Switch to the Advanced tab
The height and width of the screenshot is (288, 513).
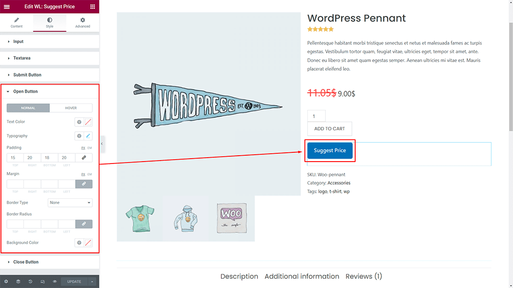pyautogui.click(x=83, y=22)
